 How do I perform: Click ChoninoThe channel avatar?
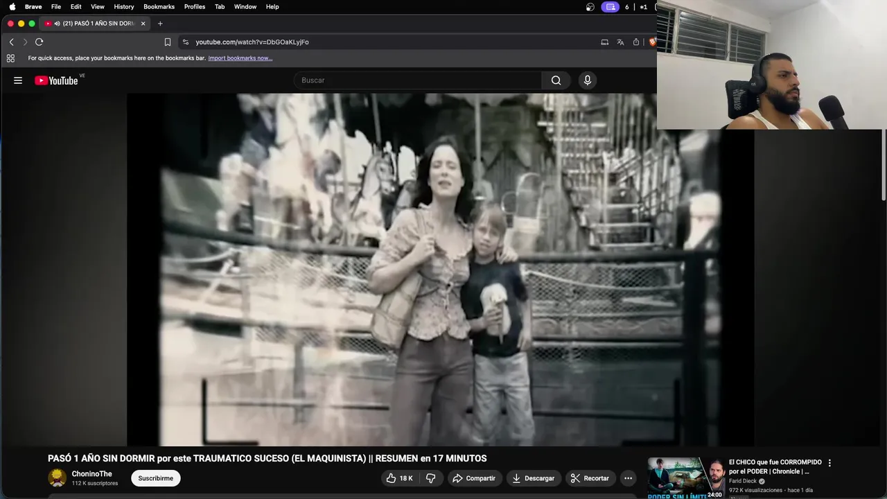point(57,478)
